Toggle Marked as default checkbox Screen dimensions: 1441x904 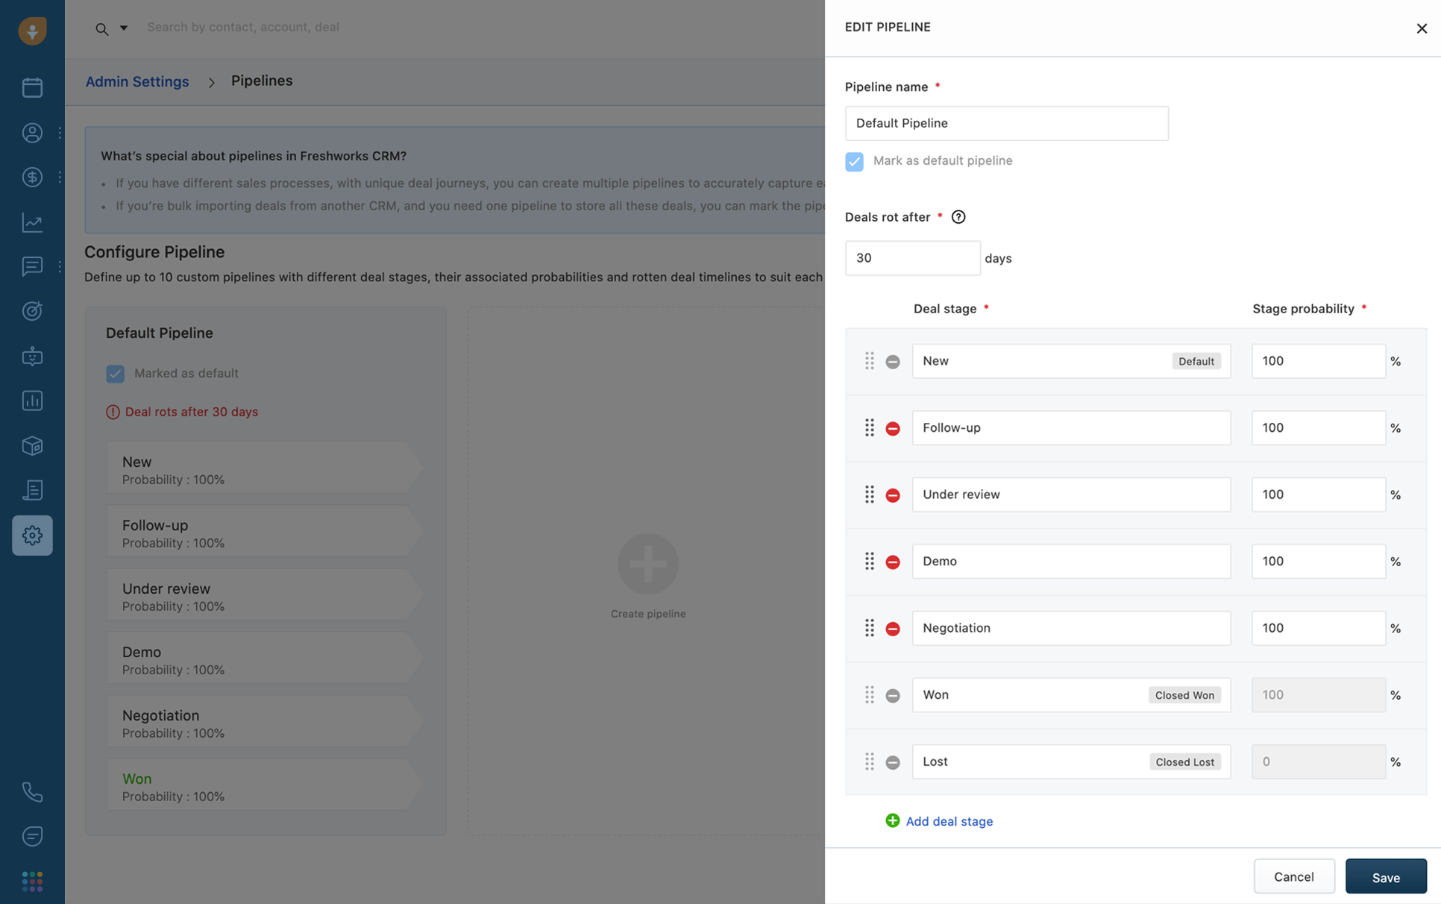pos(115,374)
